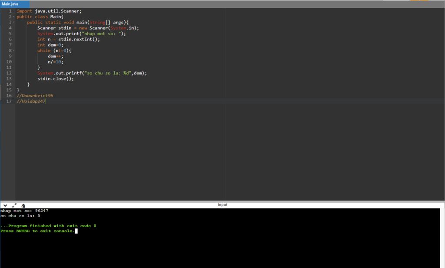Image resolution: width=445 pixels, height=268 pixels.
Task: Click line number 14 in the gutter
Action: tap(9, 84)
